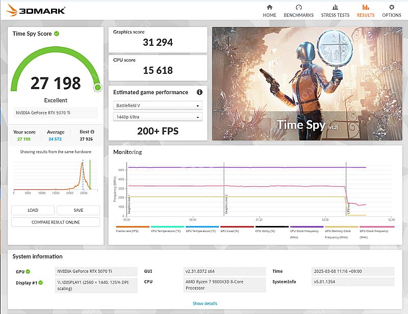The width and height of the screenshot is (408, 314).
Task: Click the LOAD button
Action: (x=33, y=210)
